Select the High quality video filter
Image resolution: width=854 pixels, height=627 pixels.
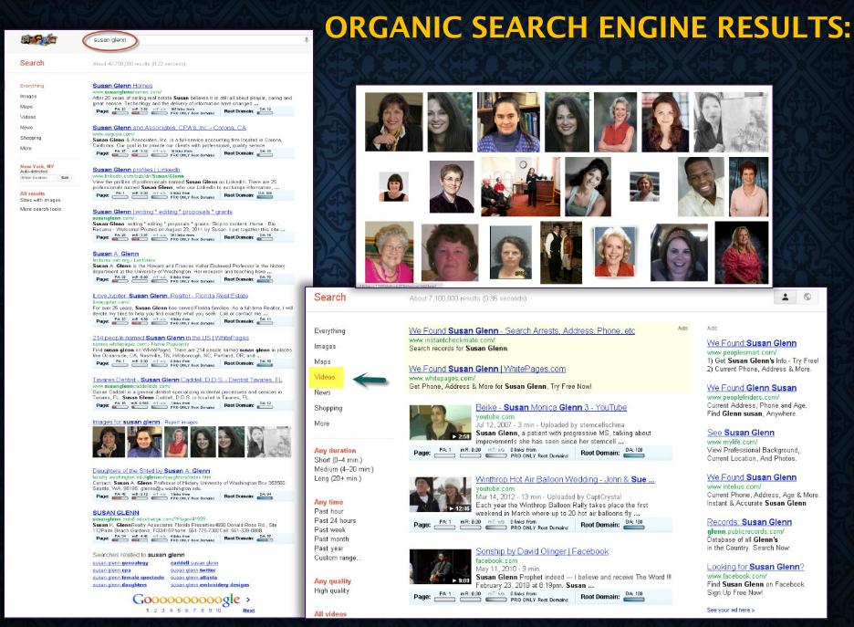[334, 590]
